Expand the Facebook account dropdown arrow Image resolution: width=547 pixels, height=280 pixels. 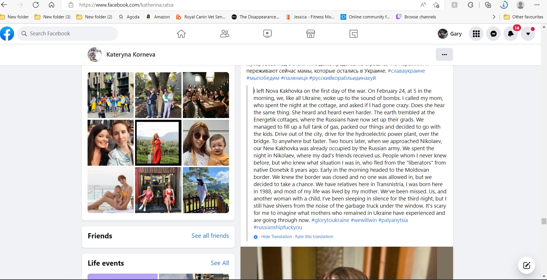click(528, 34)
